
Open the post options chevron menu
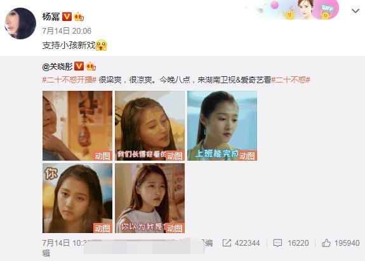[355, 11]
